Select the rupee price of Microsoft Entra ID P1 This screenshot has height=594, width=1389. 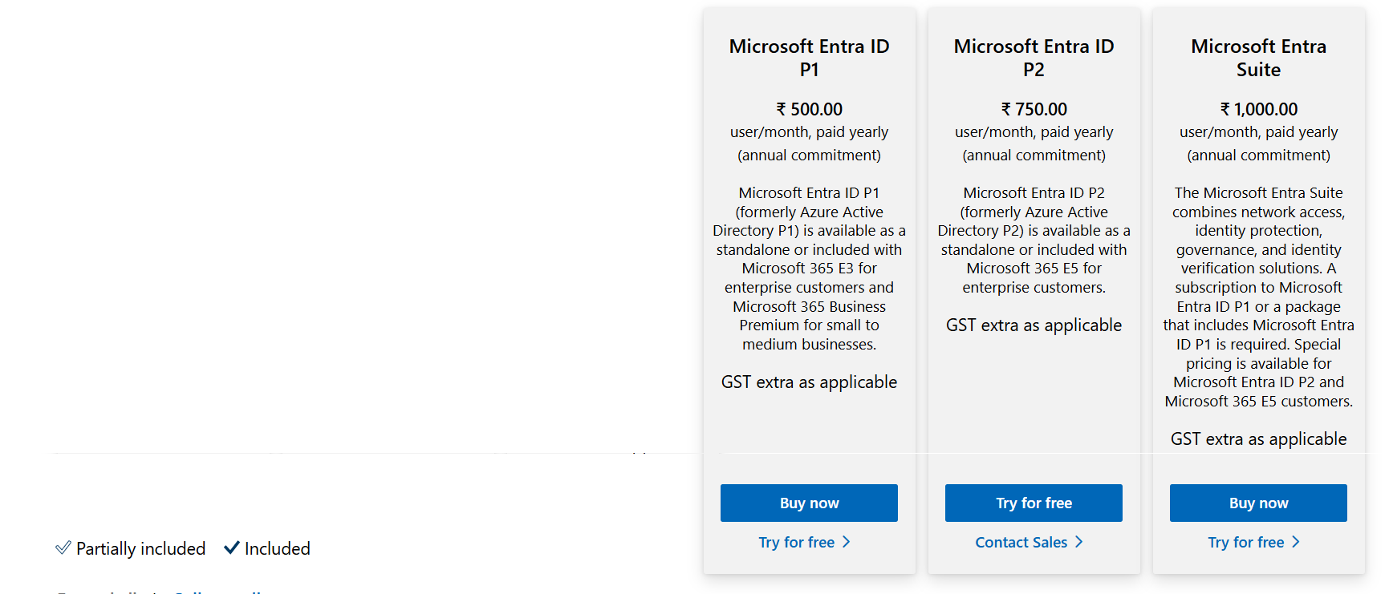click(x=809, y=109)
